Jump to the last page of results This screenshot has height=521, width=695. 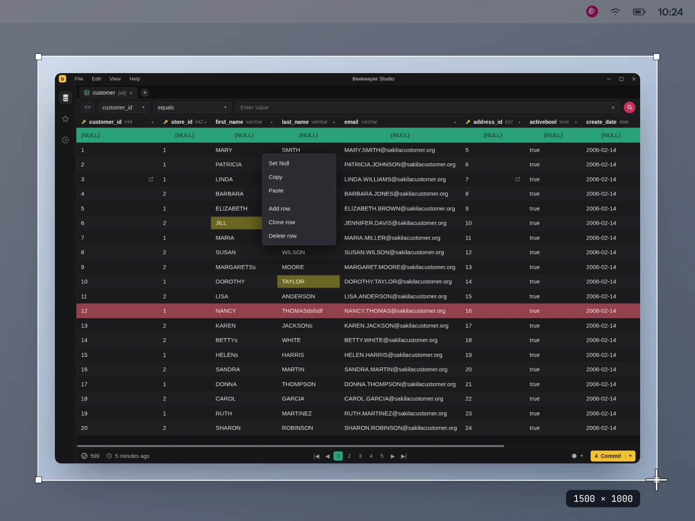tap(404, 456)
